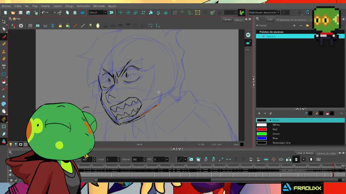Open the gear settings in Camera toolbar
Viewport: 346px width, 194px height.
21,26
